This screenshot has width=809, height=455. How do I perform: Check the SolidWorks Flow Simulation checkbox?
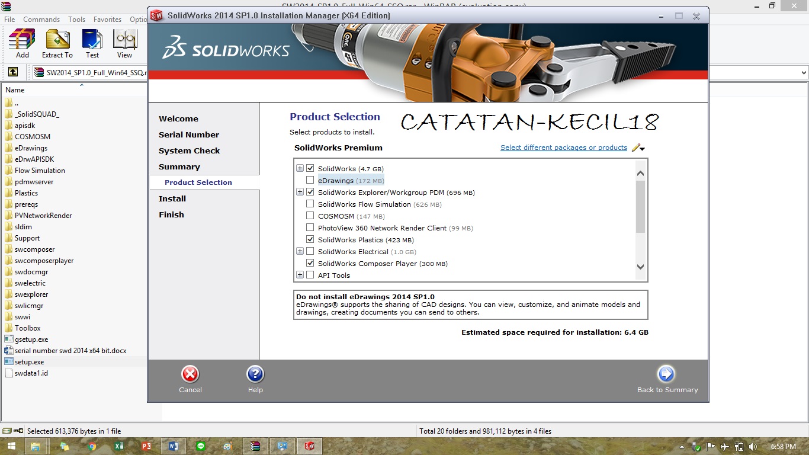[310, 204]
